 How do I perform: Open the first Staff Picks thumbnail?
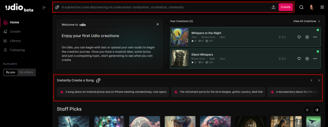[x=74, y=122]
